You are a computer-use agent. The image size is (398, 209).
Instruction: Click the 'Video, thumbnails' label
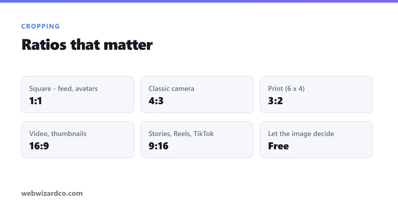[58, 134]
